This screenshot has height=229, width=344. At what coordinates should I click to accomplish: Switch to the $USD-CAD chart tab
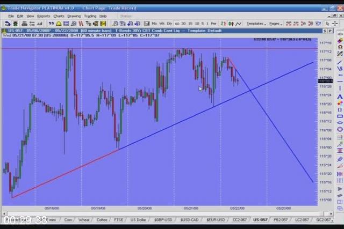click(x=189, y=220)
